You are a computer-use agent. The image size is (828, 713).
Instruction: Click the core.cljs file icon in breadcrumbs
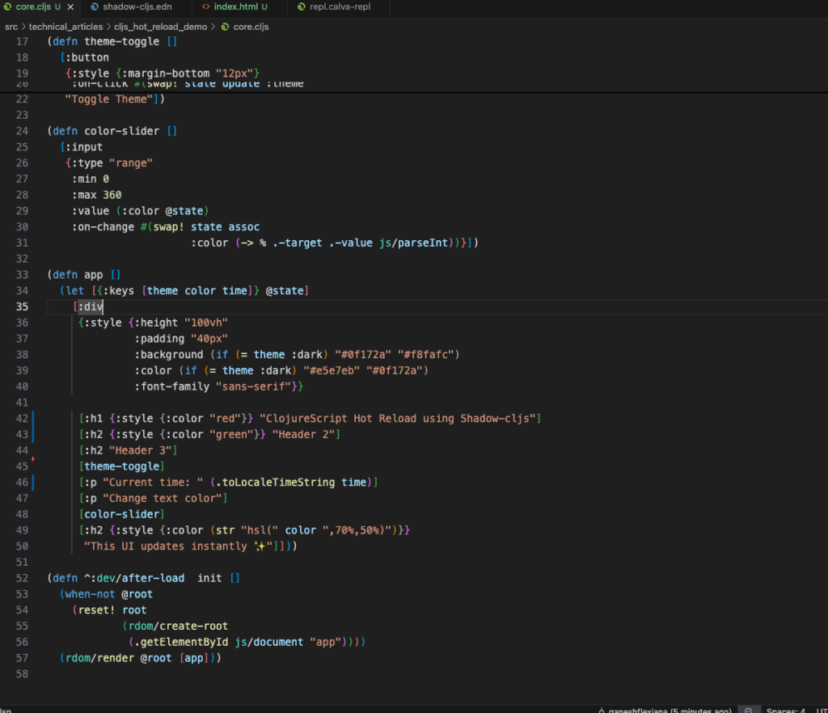click(x=225, y=27)
